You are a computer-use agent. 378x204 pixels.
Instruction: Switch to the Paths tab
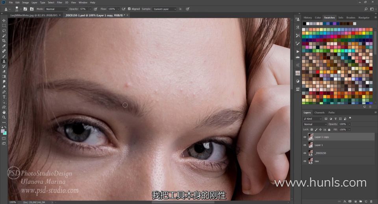coord(332,112)
